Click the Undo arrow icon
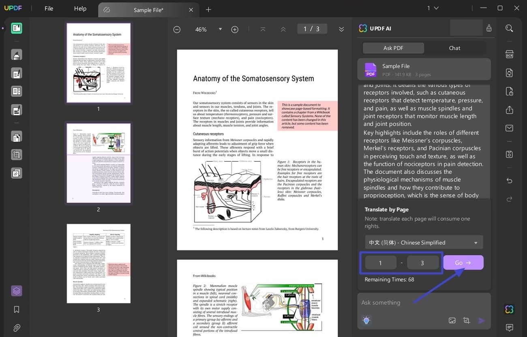 pyautogui.click(x=509, y=181)
